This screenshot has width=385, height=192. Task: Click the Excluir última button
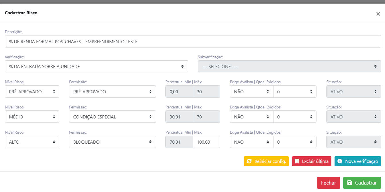312,161
